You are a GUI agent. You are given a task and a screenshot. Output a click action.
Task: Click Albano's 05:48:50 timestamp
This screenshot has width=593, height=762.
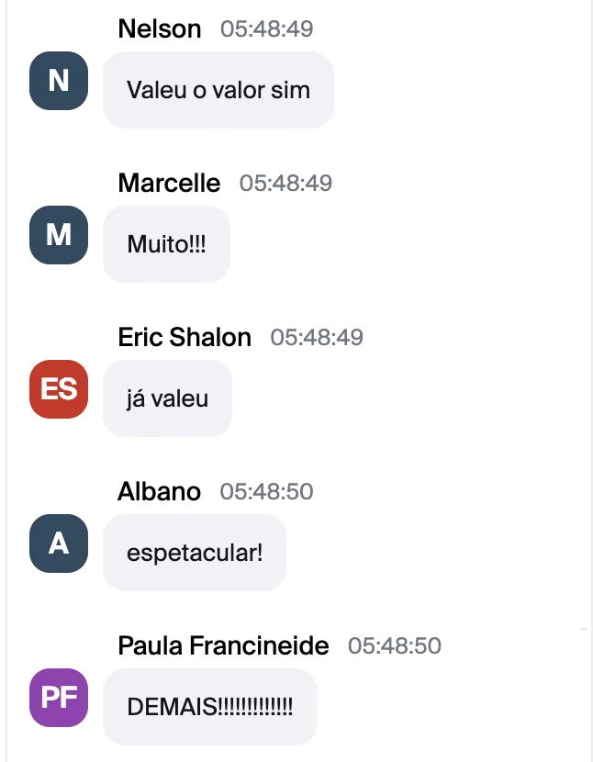[267, 492]
